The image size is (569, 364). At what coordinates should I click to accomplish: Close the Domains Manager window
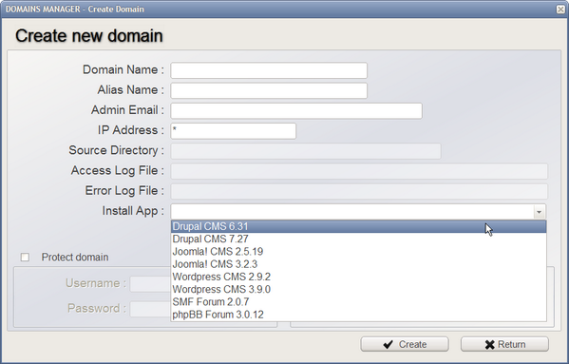click(x=561, y=10)
